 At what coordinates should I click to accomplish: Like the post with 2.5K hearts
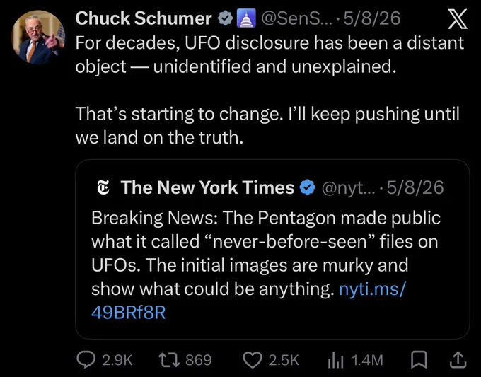pos(253,360)
